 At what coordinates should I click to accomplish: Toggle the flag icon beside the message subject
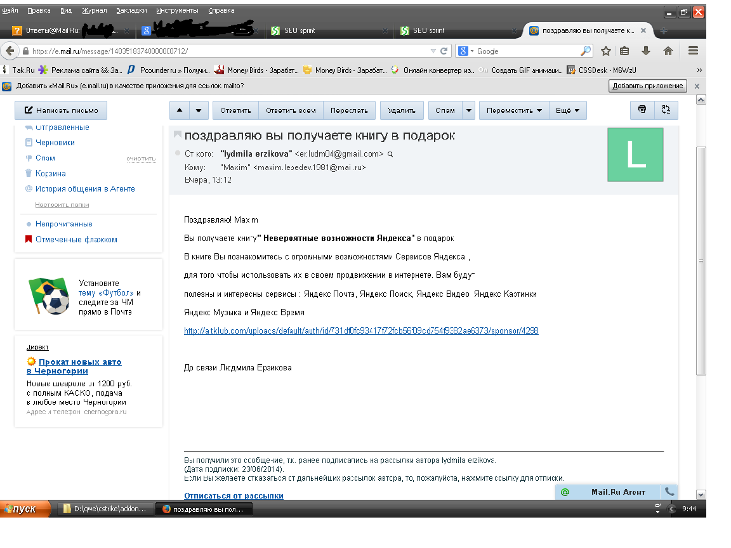[177, 134]
